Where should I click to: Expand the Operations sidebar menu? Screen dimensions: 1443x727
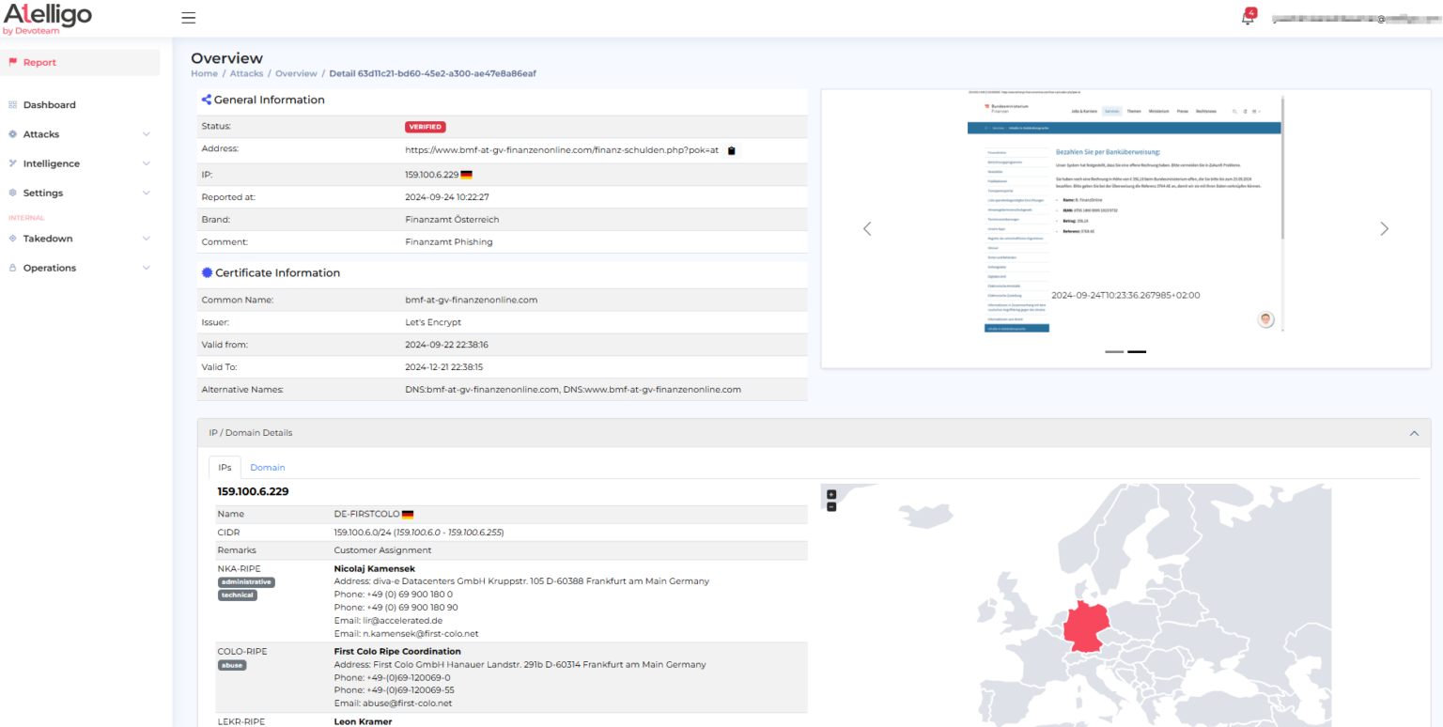(80, 268)
